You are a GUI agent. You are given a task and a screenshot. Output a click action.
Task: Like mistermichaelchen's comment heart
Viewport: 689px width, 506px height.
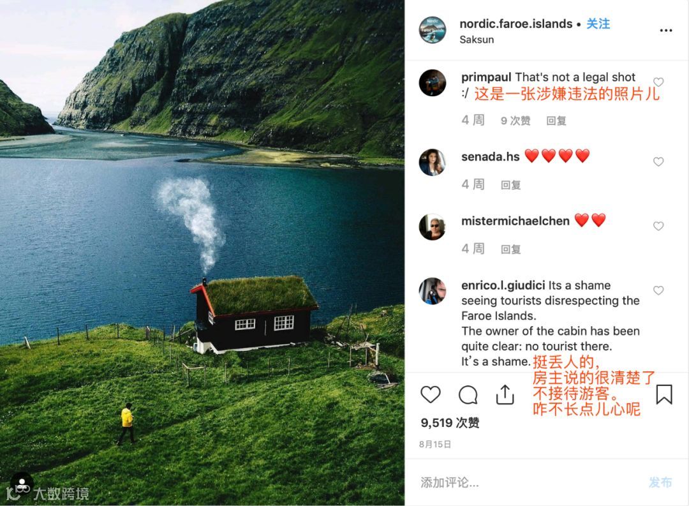[658, 226]
